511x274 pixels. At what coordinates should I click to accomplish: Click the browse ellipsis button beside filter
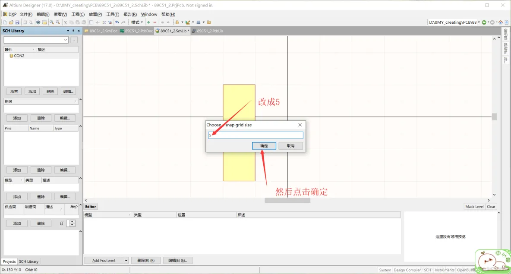click(74, 40)
